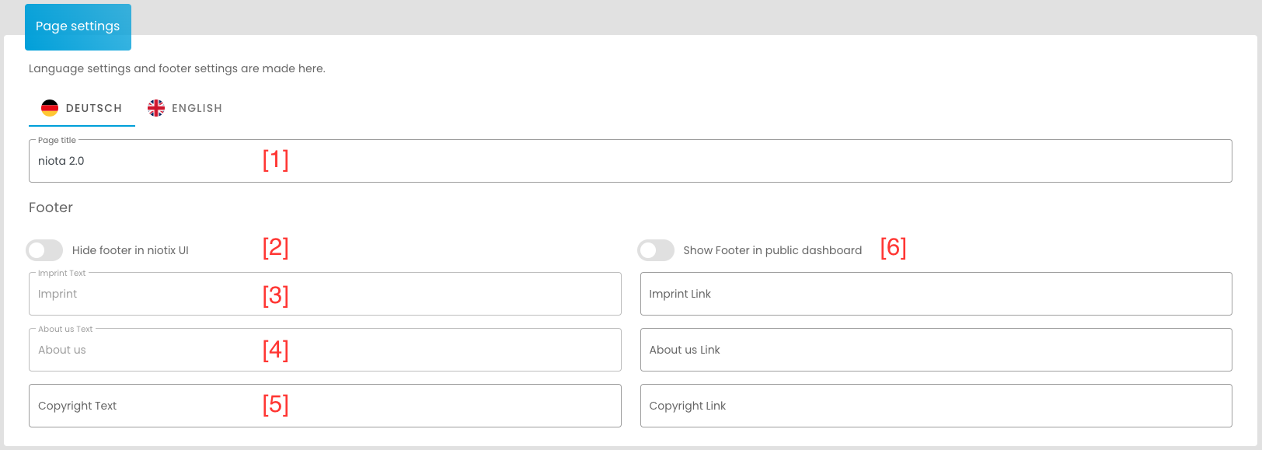Click the 'Hide footer in niotix UI' label text
The image size is (1262, 450).
[x=131, y=250]
